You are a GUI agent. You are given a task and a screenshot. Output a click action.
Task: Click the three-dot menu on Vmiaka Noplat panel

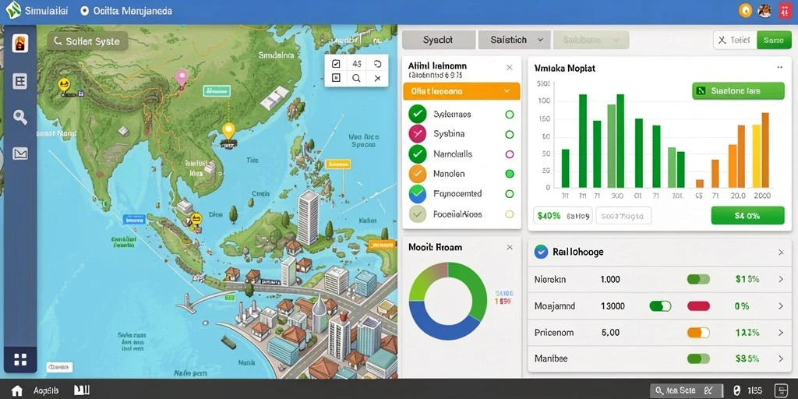[x=779, y=67]
